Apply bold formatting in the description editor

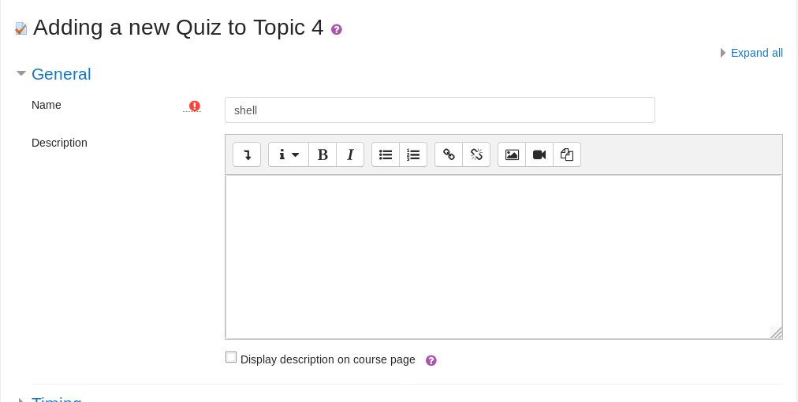coord(323,154)
